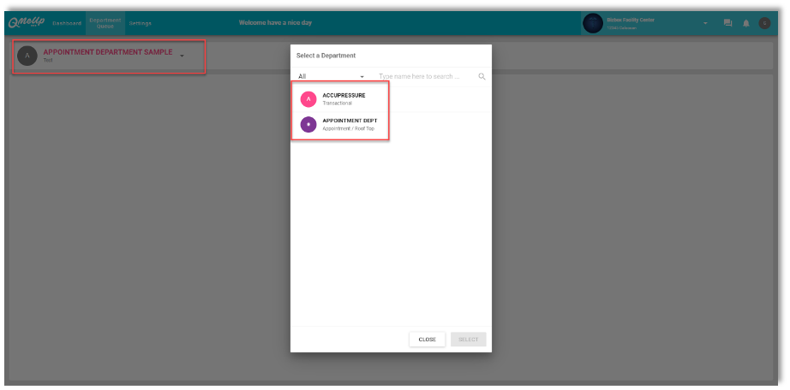Open the facility center dropdown arrow

tap(705, 23)
